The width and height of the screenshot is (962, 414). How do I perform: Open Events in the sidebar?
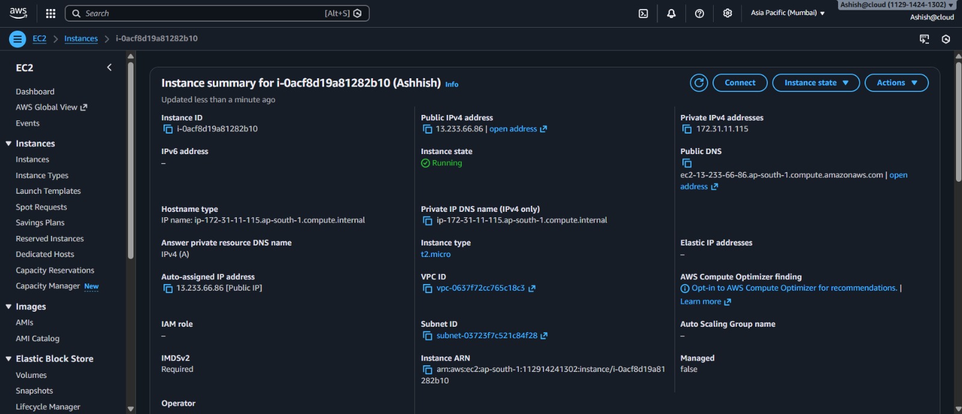pyautogui.click(x=28, y=123)
